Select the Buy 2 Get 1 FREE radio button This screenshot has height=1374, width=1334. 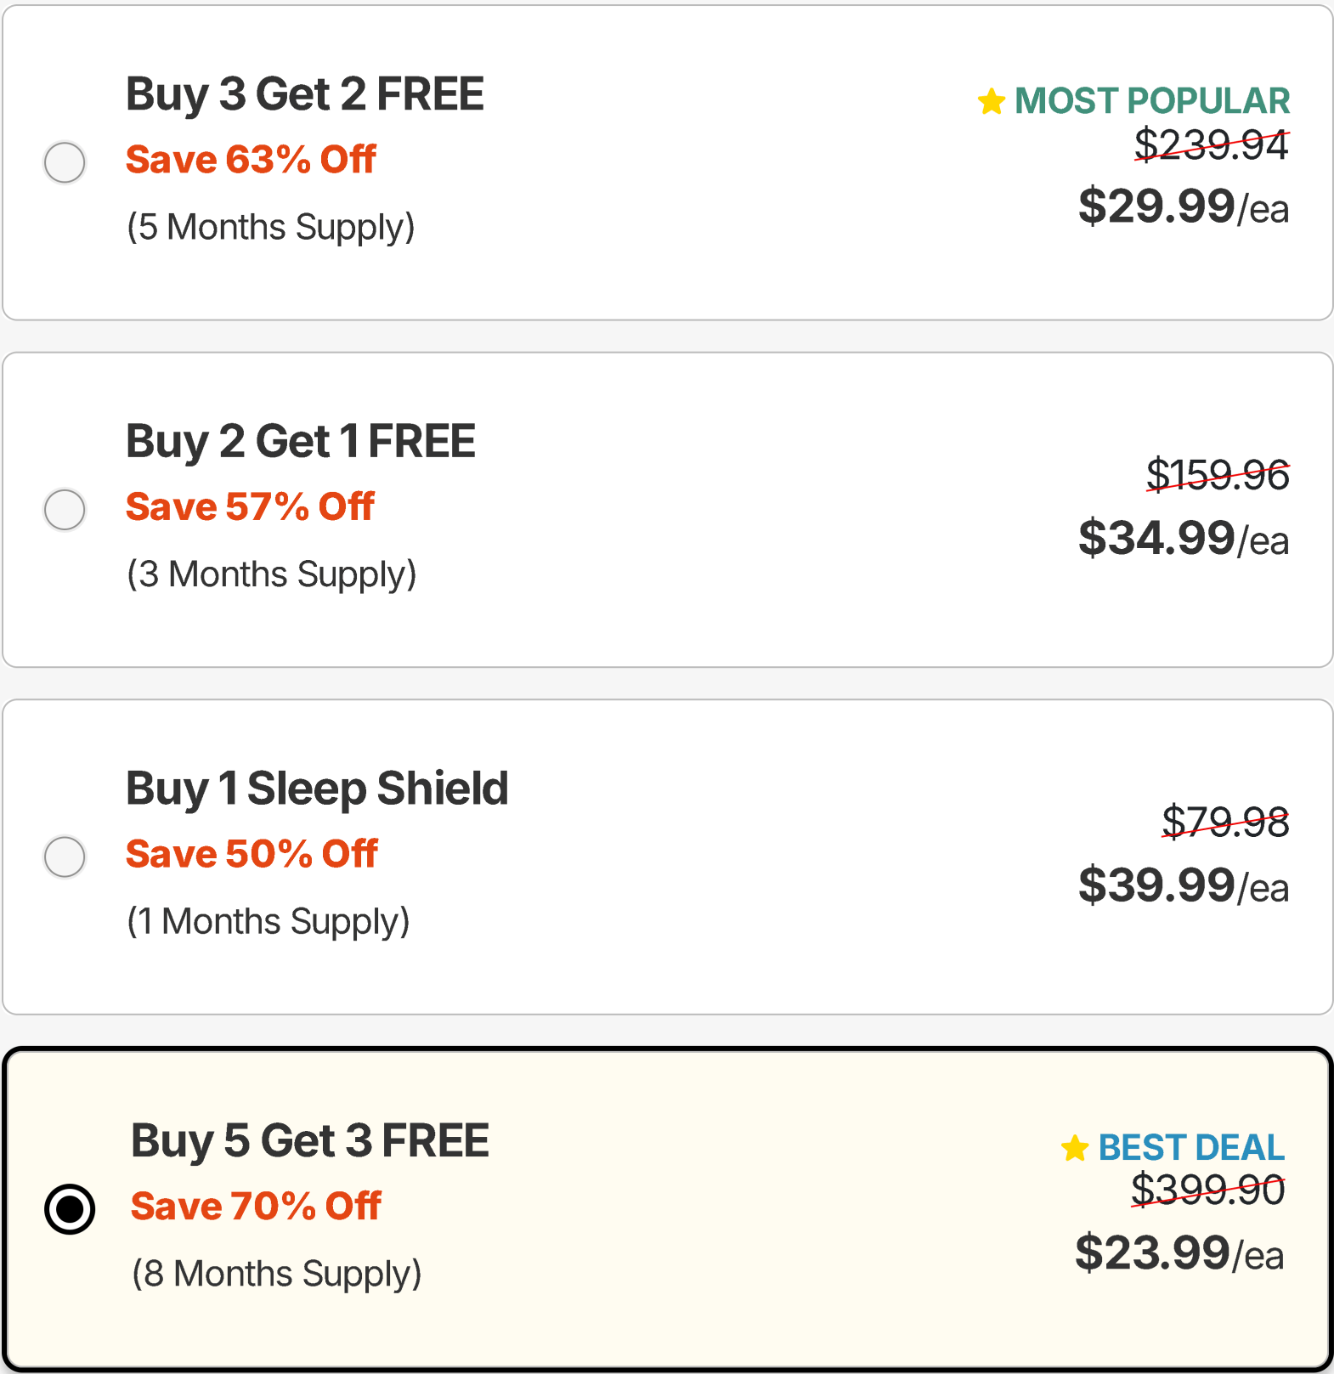tap(65, 510)
